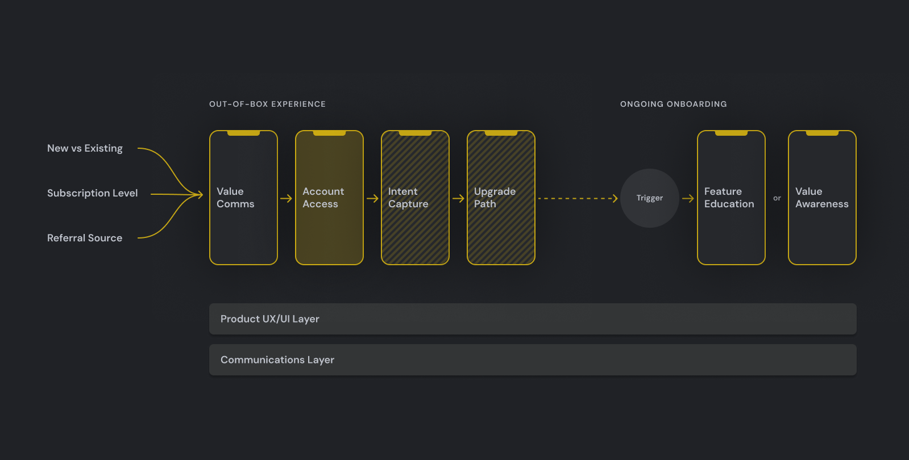The width and height of the screenshot is (909, 460).
Task: Click the dashed arrow leading to Trigger
Action: point(577,198)
